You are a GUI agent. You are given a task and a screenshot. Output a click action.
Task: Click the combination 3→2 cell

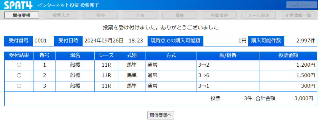tap(228, 65)
